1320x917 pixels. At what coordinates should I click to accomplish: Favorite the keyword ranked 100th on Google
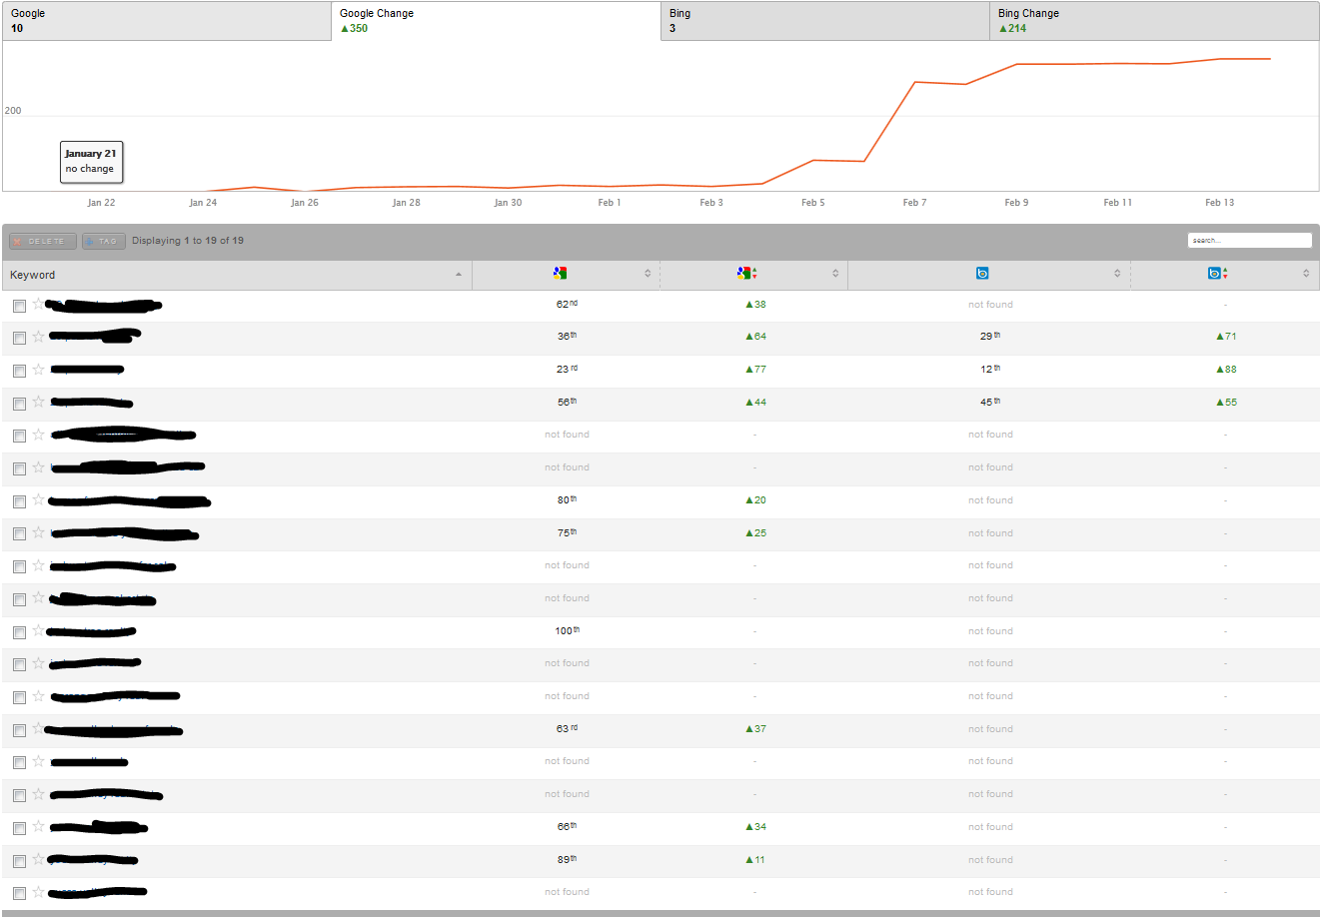pos(38,630)
